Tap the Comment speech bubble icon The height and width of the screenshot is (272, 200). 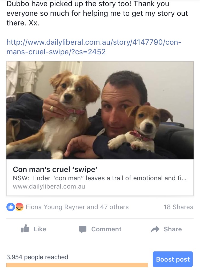[x=83, y=229]
